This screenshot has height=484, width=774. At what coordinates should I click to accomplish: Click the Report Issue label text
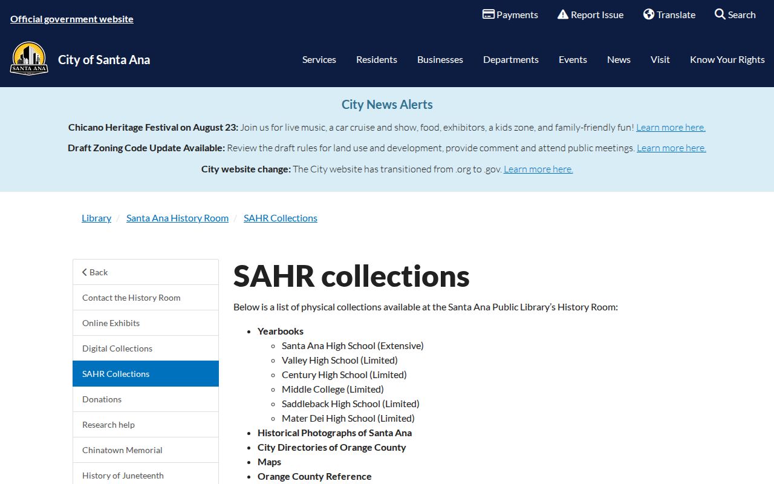click(597, 15)
